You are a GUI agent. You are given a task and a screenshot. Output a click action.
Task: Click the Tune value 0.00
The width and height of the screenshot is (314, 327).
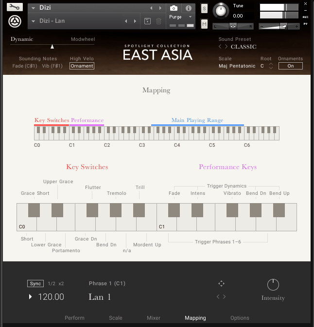(238, 16)
